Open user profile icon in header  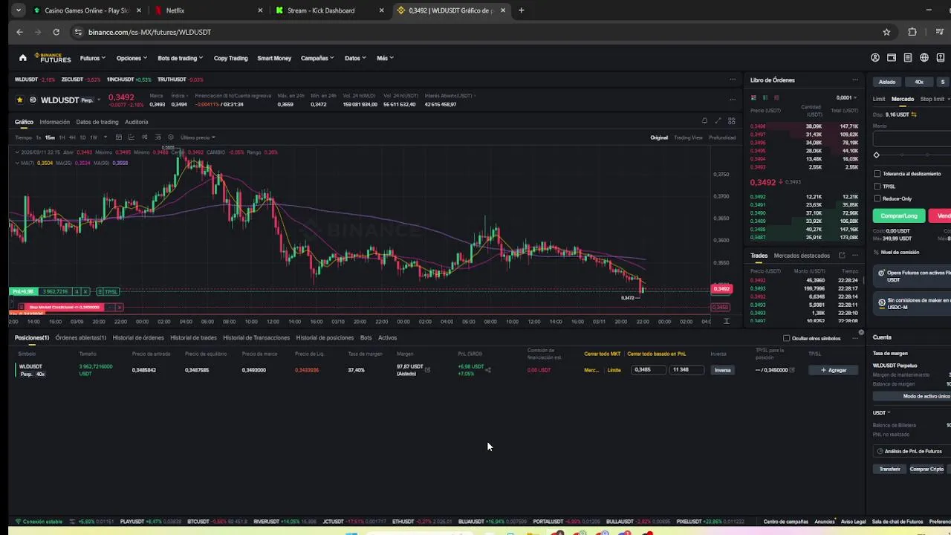[875, 58]
